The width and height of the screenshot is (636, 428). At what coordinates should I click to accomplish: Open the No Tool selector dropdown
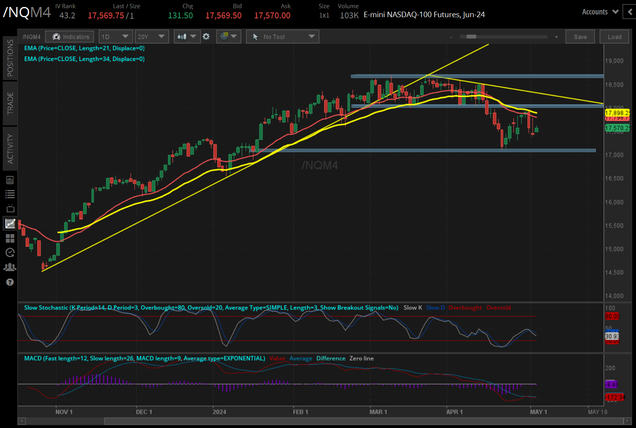pos(282,36)
